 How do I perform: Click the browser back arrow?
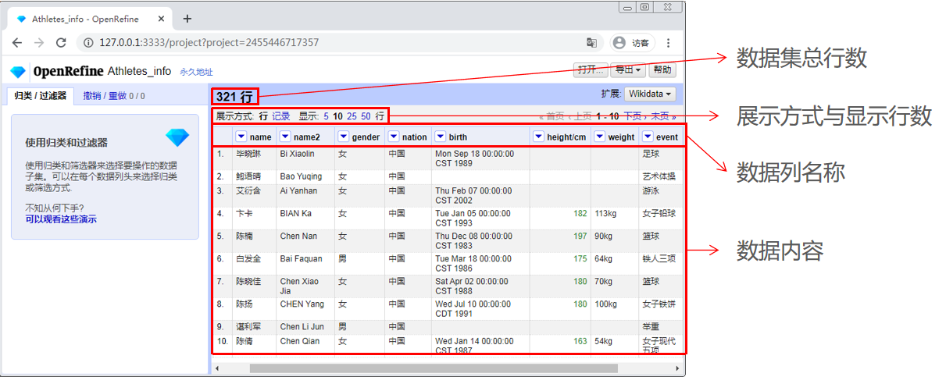tap(18, 42)
